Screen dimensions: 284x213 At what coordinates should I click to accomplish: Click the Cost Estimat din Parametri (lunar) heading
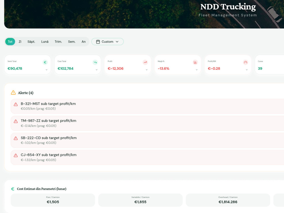[42, 189]
